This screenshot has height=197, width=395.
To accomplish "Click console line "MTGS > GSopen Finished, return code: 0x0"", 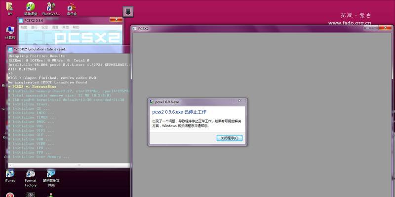I will (x=52, y=78).
